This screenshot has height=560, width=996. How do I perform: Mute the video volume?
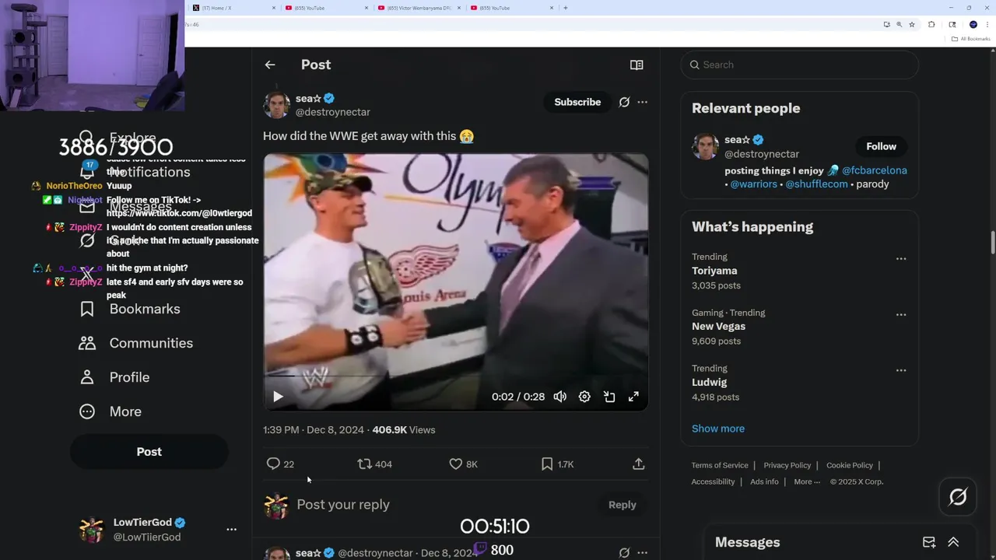pyautogui.click(x=560, y=397)
